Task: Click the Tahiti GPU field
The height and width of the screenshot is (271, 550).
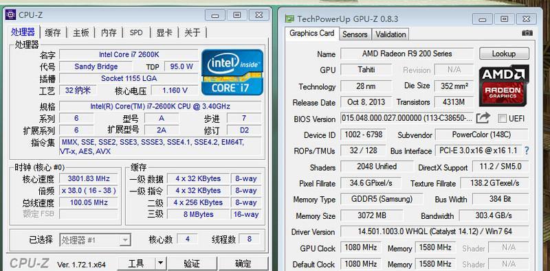Action: [x=366, y=70]
